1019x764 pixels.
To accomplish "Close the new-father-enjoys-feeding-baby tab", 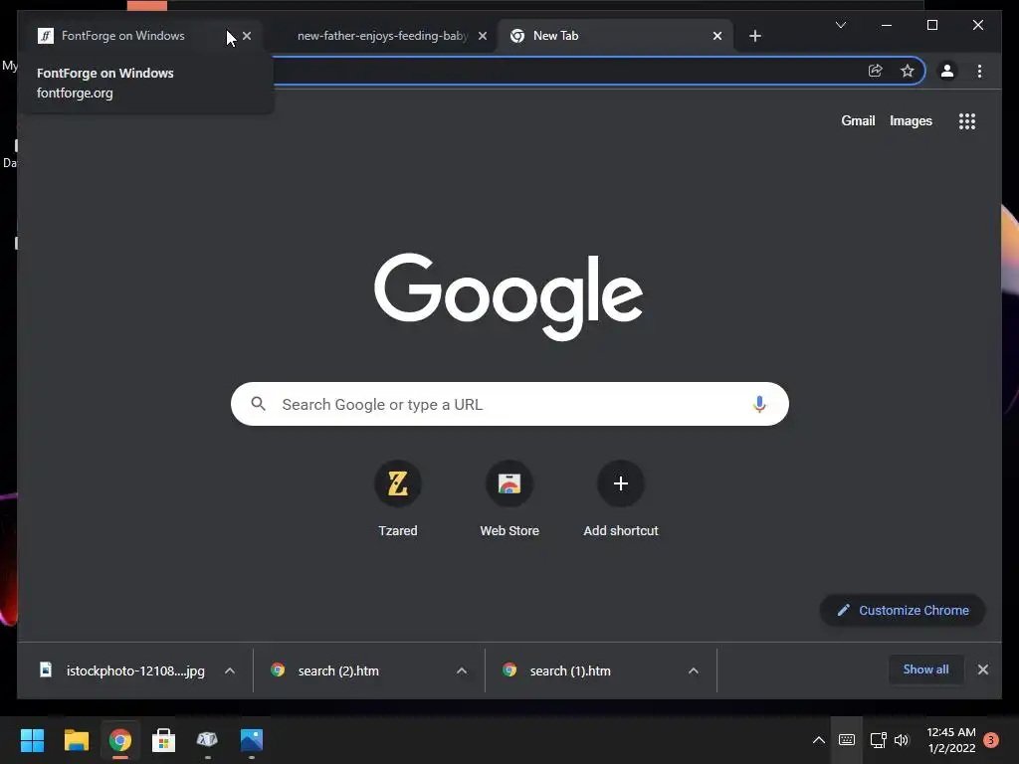I will (x=483, y=36).
